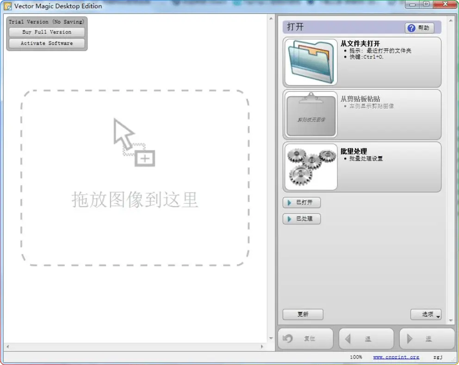Click the 更新 update button
The height and width of the screenshot is (365, 459).
coord(303,315)
